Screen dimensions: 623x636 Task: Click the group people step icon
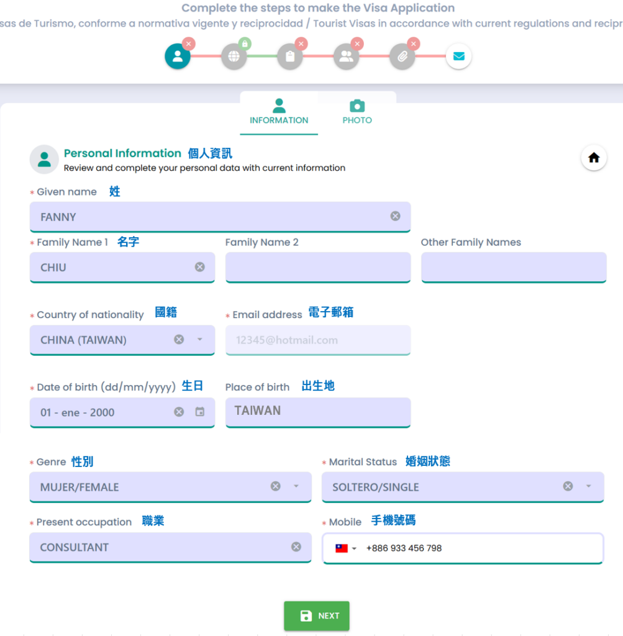346,57
